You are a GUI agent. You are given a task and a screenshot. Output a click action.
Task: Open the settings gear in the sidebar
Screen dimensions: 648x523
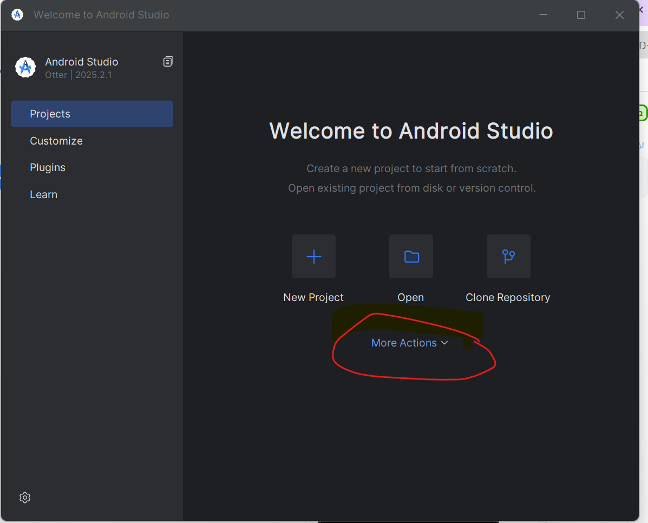(24, 498)
